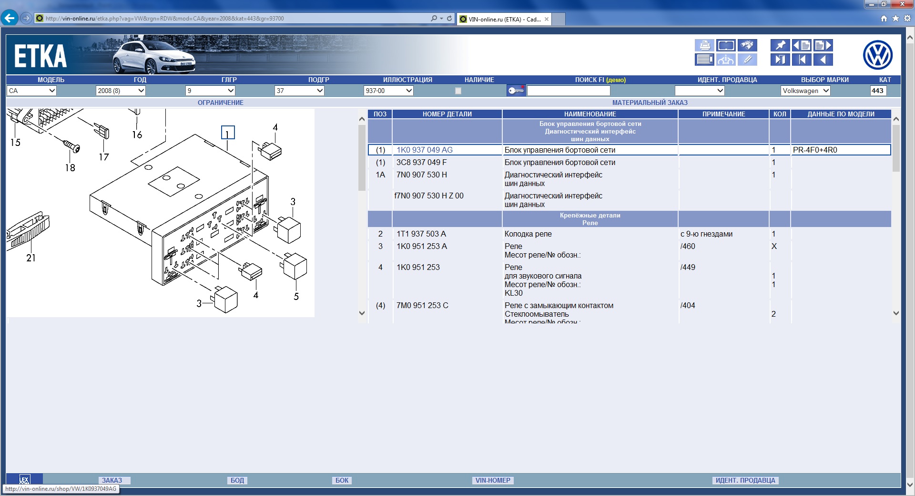Click the МАТЕРИАЛЬНЫЙ ЗАКАЗ link
This screenshot has height=496, width=915.
point(650,103)
